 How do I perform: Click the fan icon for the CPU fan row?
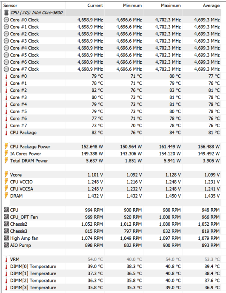[x=6, y=210]
